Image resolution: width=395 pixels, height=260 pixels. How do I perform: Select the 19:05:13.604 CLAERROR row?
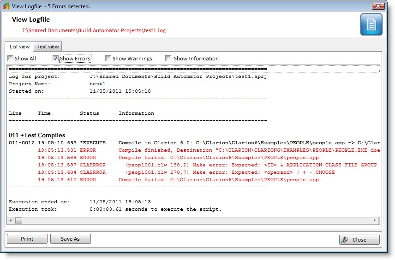click(193, 172)
